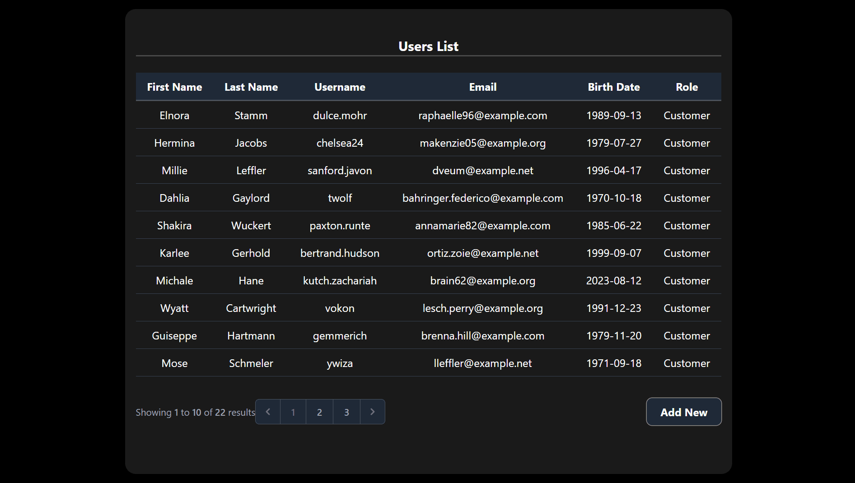Select username vokon
The width and height of the screenshot is (855, 483).
340,308
